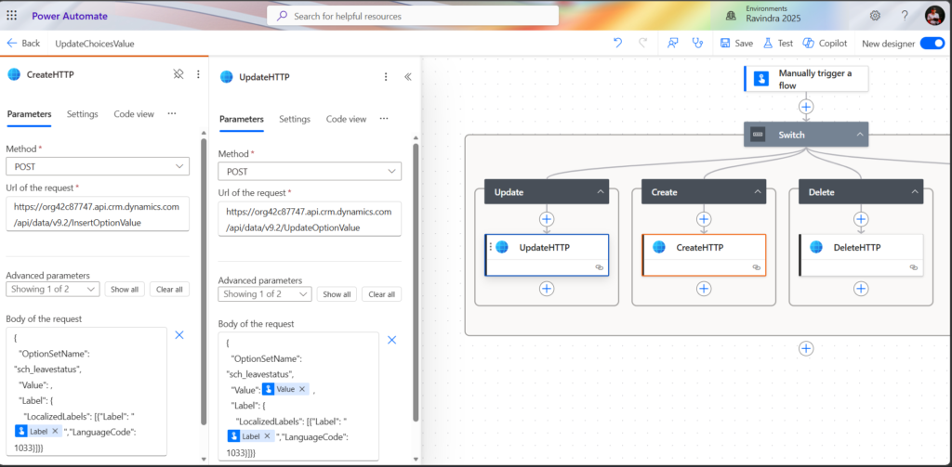
Task: Open the UpdateHTTP tabs overflow ellipsis
Action: [x=384, y=118]
